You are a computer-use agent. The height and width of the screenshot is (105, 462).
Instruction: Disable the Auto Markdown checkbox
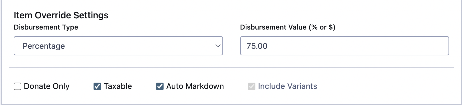(160, 86)
